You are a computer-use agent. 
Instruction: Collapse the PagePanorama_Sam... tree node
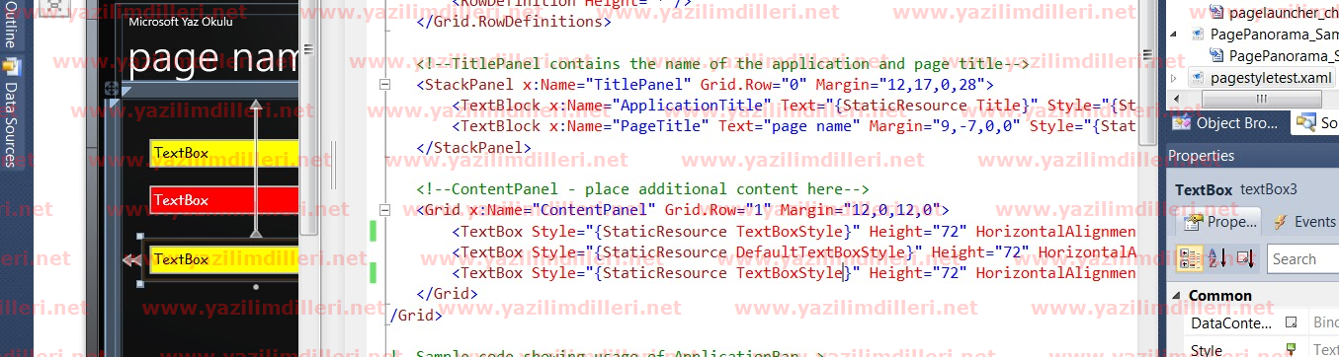[1174, 34]
